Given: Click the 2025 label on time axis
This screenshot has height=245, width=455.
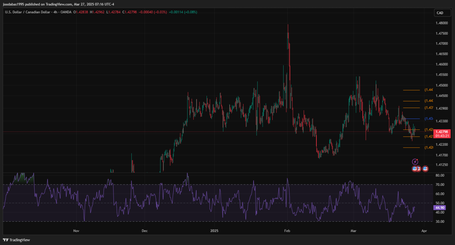Looking at the screenshot, I should pyautogui.click(x=214, y=231).
